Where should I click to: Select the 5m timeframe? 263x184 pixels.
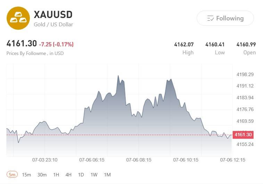(x=12, y=175)
